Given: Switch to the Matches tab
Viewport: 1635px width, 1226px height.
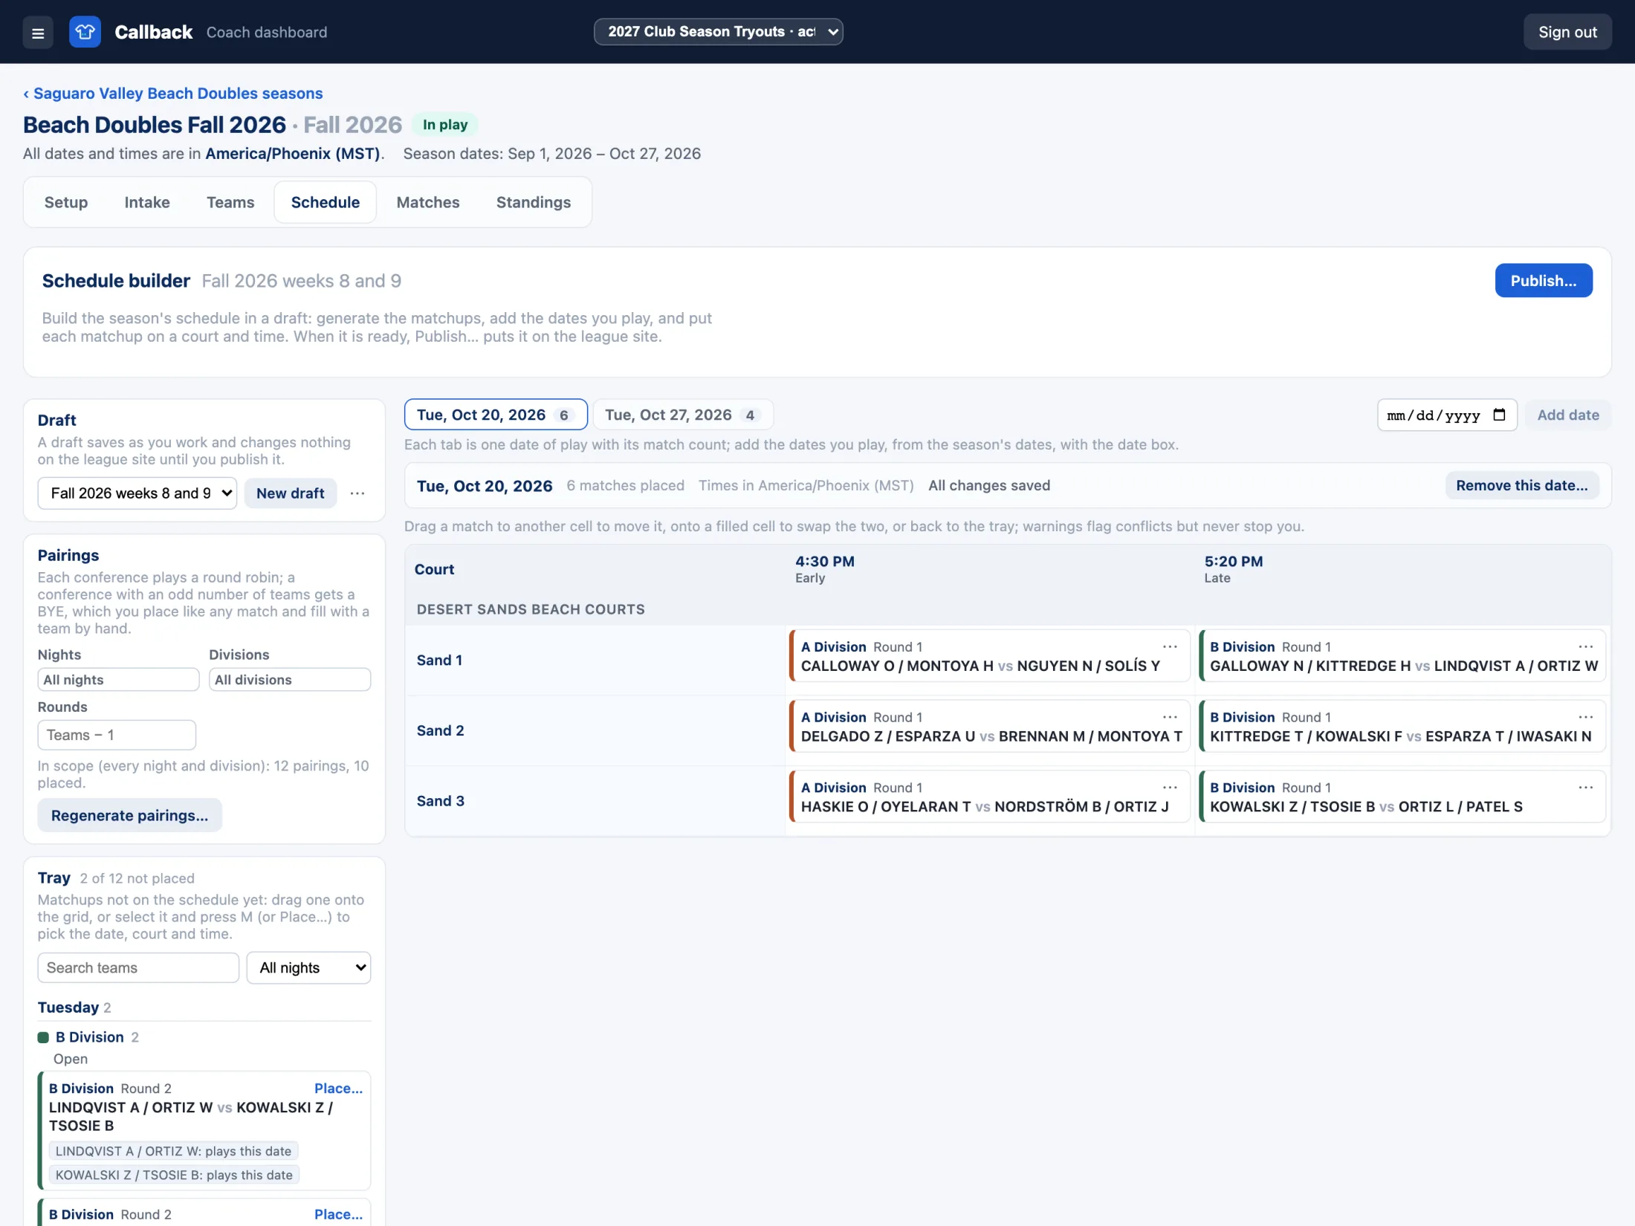Looking at the screenshot, I should [428, 202].
